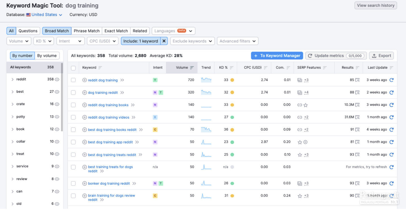Refresh metrics for brain training for dogs review row
406x211 pixels.
click(391, 196)
